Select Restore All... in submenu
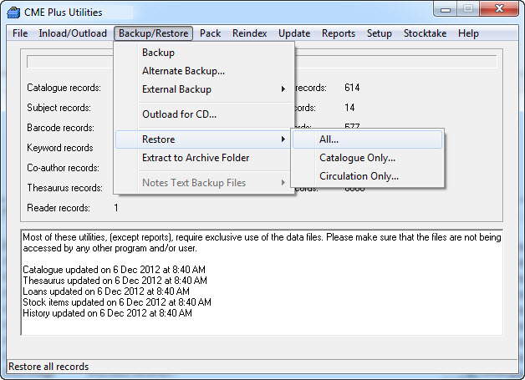Screen dimensions: 525x380 329,139
